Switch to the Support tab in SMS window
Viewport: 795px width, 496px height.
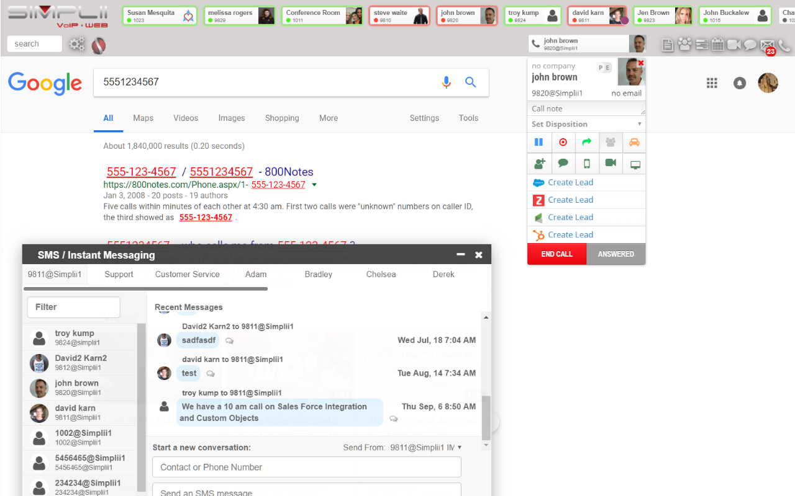119,274
